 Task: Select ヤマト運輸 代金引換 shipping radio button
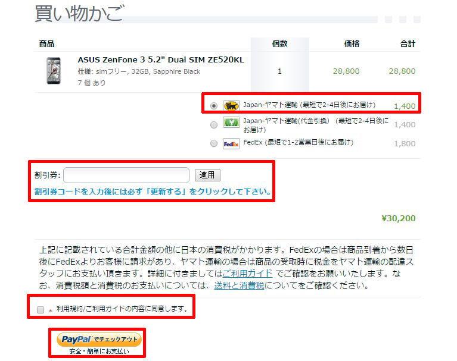pyautogui.click(x=214, y=125)
